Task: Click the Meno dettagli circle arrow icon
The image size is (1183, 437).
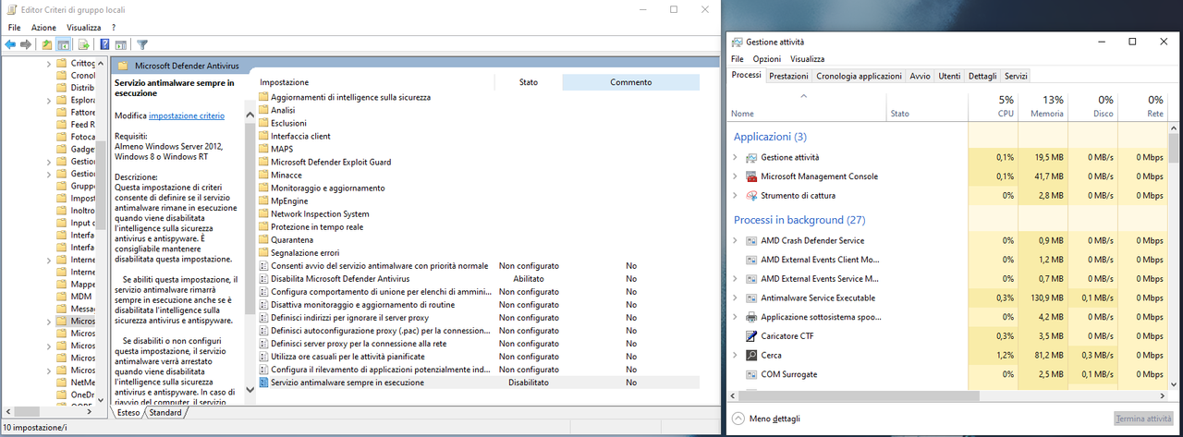Action: (x=738, y=419)
